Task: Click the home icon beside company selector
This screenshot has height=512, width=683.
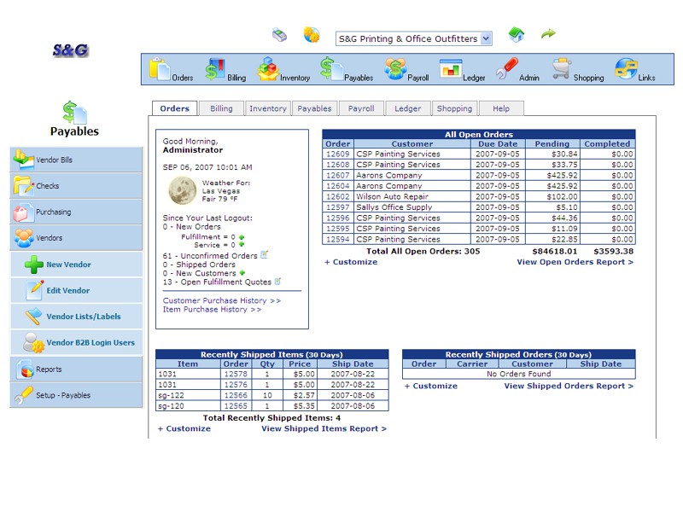Action: [x=517, y=35]
